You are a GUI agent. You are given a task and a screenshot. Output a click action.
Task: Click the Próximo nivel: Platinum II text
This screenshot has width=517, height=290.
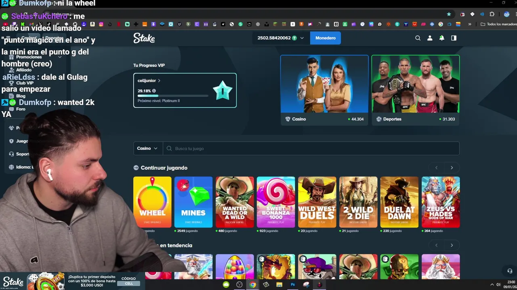click(x=159, y=101)
